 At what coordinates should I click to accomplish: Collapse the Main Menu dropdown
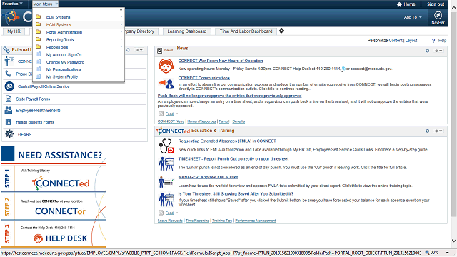(x=45, y=4)
